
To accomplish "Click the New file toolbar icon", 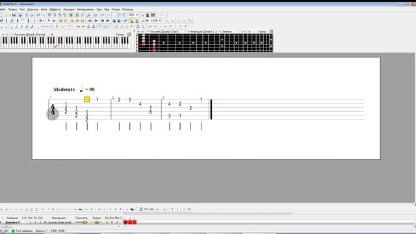I will tap(1, 15).
